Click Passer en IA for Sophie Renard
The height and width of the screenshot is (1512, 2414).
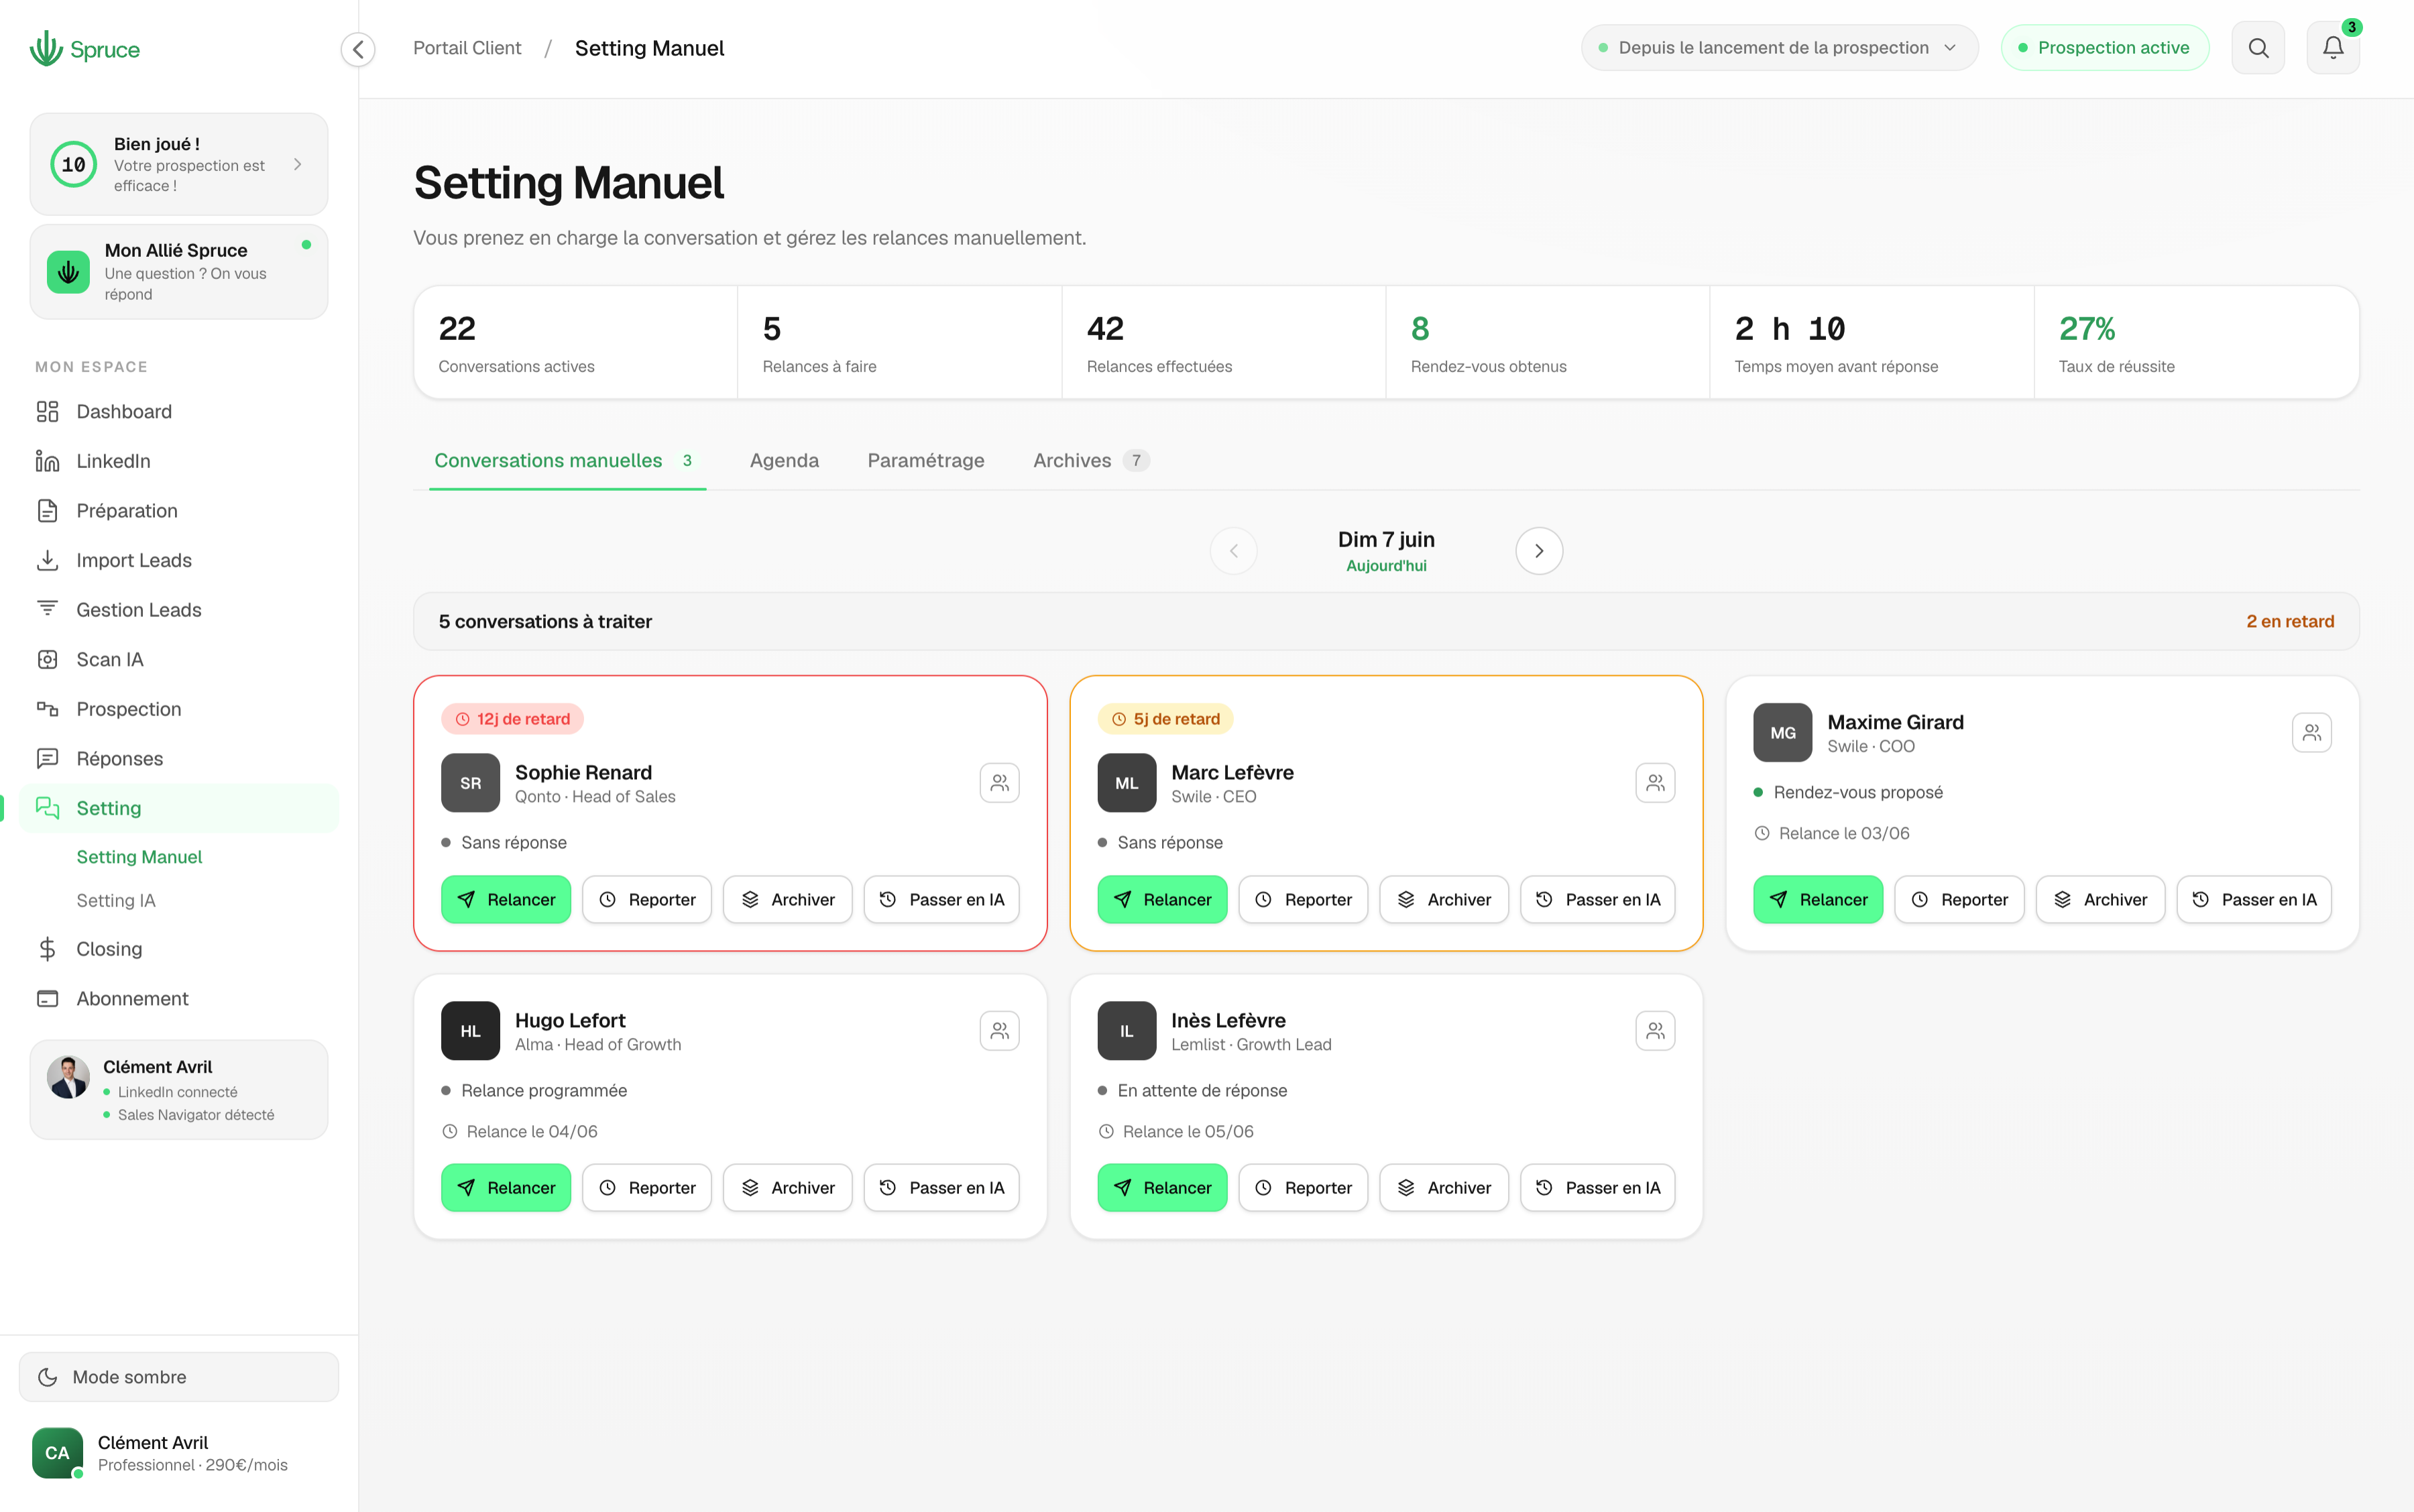click(x=942, y=900)
